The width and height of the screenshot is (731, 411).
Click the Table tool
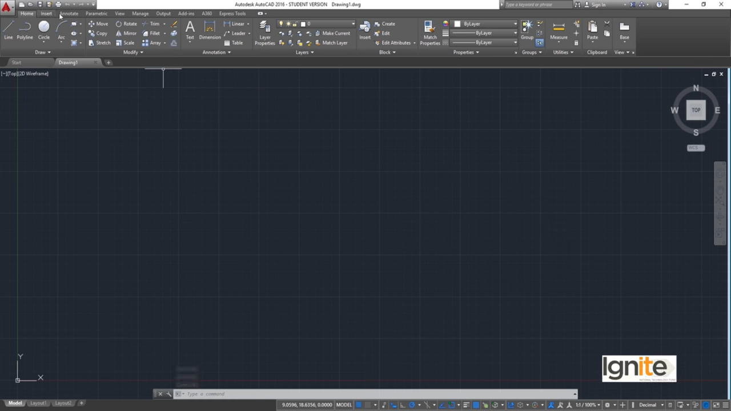point(234,43)
